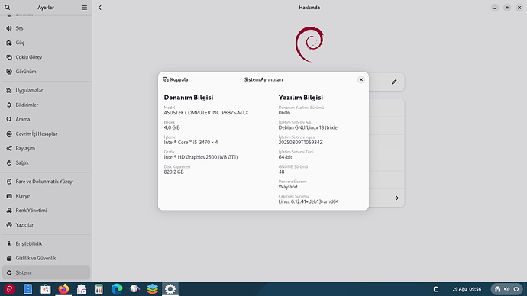Go back using the back arrow
527x296 pixels.
coord(100,8)
